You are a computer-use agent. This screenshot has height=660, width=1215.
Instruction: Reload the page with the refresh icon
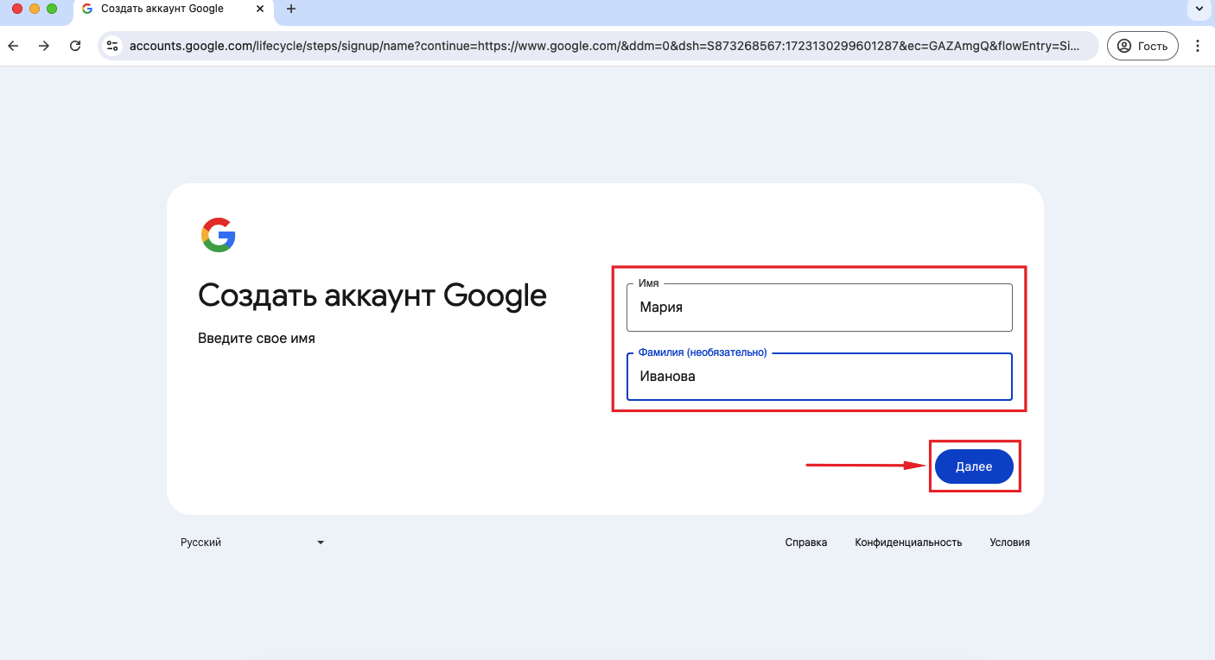pos(75,46)
